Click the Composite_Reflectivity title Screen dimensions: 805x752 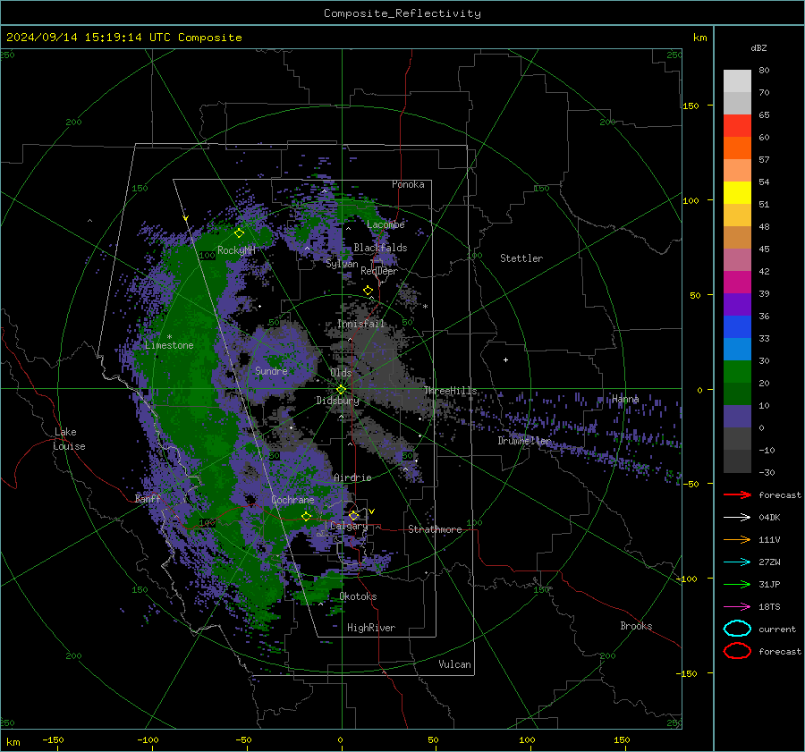(x=402, y=13)
